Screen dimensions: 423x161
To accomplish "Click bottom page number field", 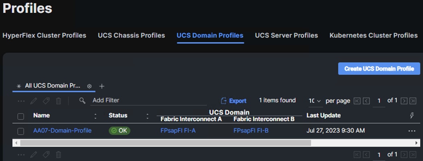I will [x=379, y=155].
